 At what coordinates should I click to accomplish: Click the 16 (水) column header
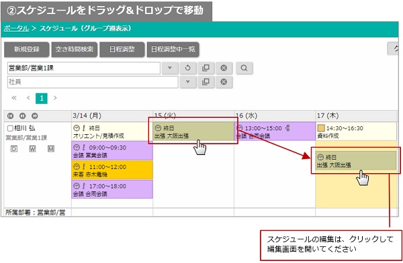[275, 116]
